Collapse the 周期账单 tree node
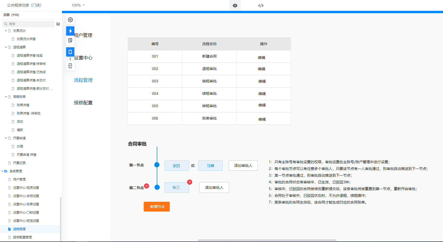The image size is (443, 242). tap(6, 97)
